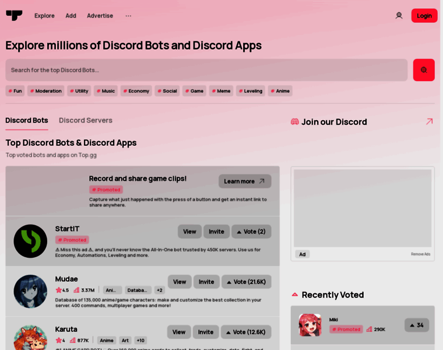Switch to the Discord Servers tab
Viewport: 443px width, 350px height.
coord(85,120)
